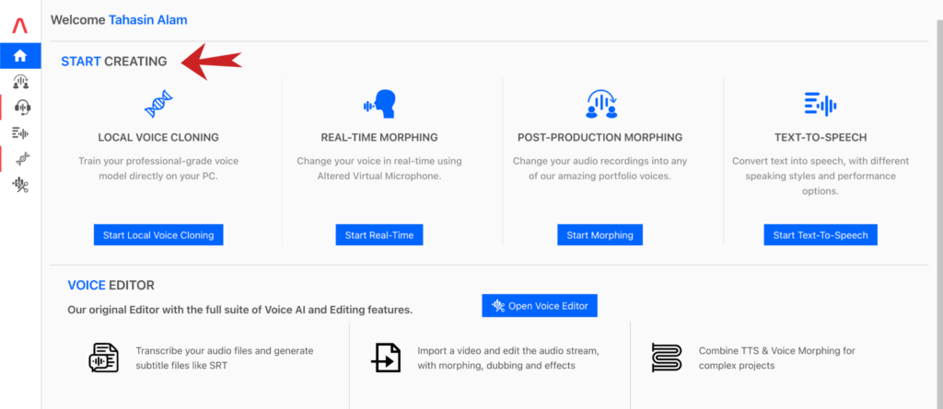Open the text-to-speech sidebar icon
This screenshot has height=409, width=943.
tap(20, 132)
